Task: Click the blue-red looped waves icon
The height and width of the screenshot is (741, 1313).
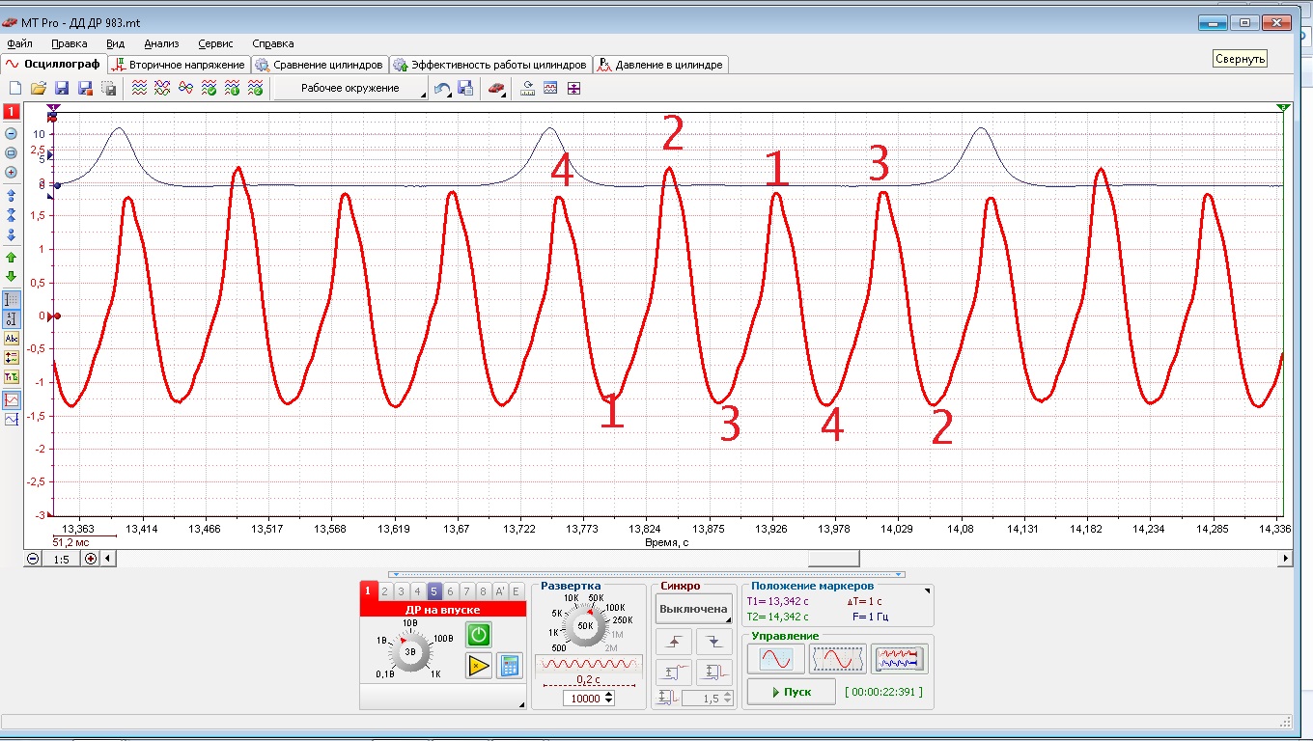Action: tap(185, 89)
